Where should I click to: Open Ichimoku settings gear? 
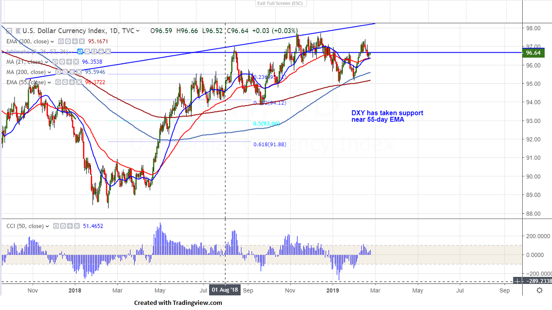[87, 52]
